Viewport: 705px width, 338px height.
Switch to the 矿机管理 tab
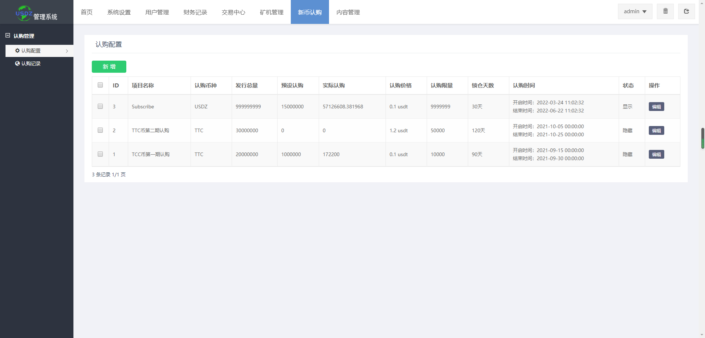tap(272, 12)
